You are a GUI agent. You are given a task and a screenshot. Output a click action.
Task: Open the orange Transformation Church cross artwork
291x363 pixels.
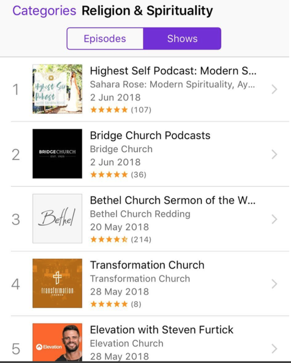pos(57,283)
